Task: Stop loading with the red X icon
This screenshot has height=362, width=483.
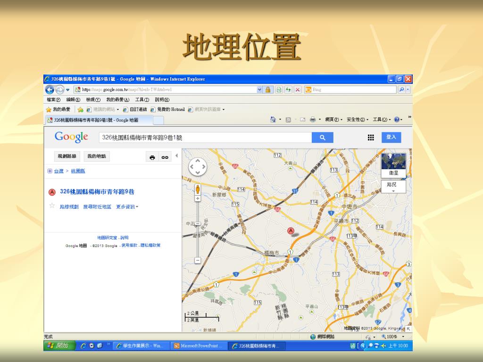Action: point(298,90)
